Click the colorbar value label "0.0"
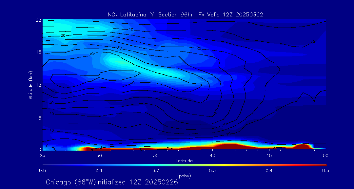 [x=42, y=171]
